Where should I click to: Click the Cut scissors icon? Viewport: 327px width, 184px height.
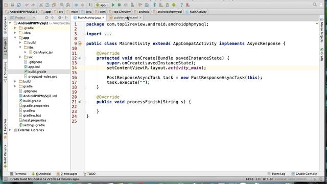click(41, 5)
